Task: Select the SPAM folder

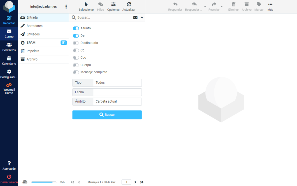Action: pyautogui.click(x=31, y=43)
